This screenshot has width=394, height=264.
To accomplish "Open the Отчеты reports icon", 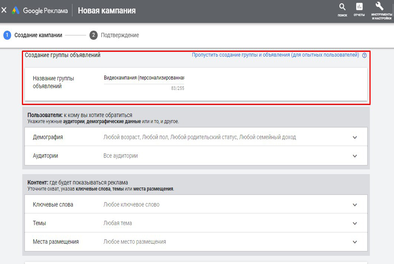I will point(359,7).
